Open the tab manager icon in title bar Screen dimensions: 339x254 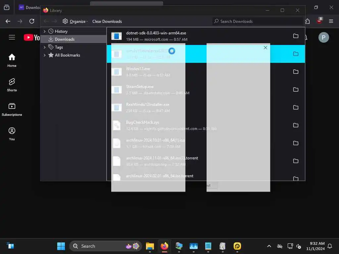pyautogui.click(x=7, y=7)
